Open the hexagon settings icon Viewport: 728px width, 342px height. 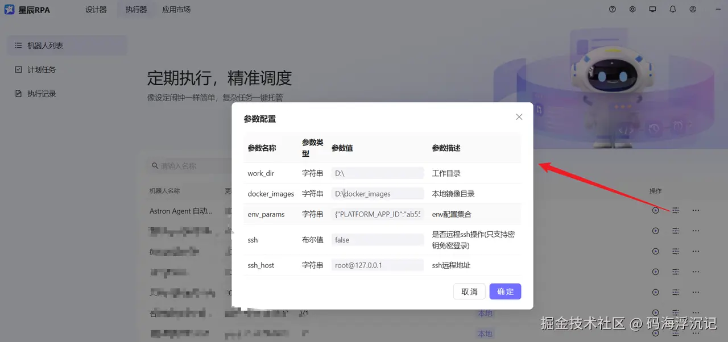(x=632, y=10)
